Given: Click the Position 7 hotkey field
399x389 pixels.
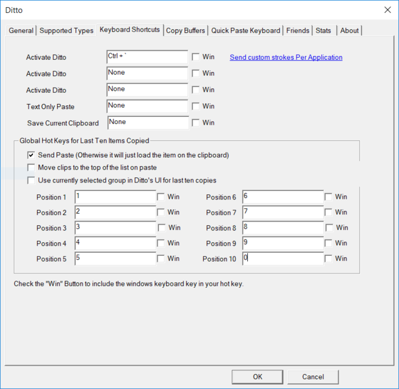Looking at the screenshot, I should 283,212.
